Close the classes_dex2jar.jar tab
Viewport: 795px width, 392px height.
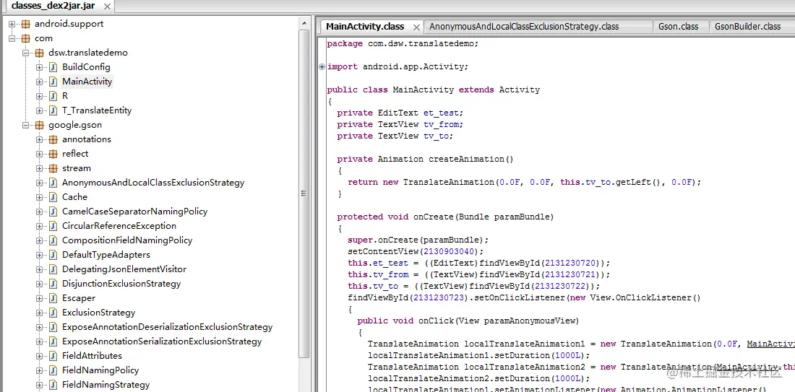pyautogui.click(x=106, y=6)
